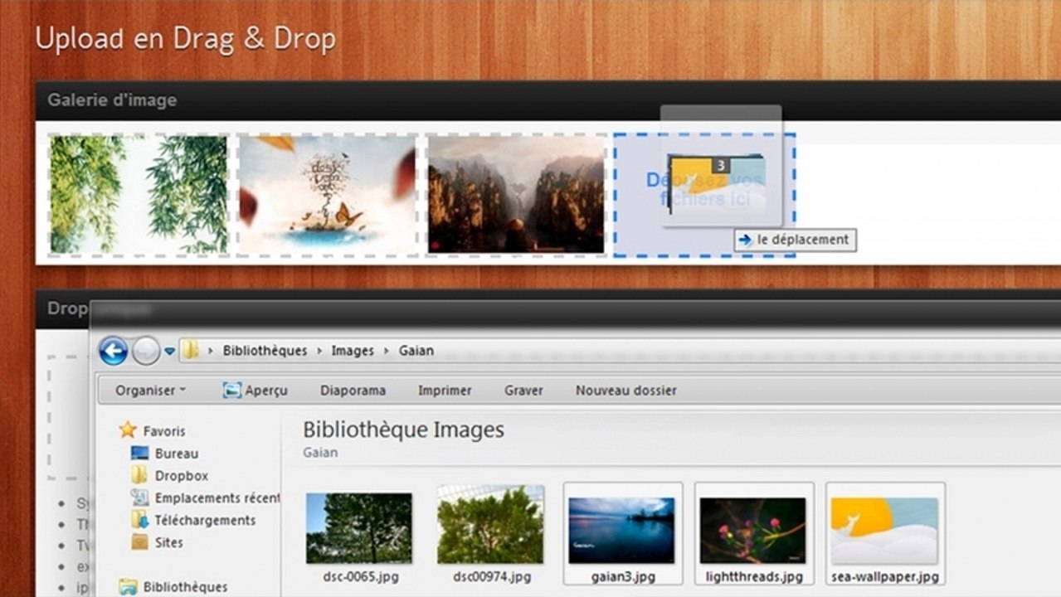Click the Gaian subtitle under library heading

coord(320,453)
